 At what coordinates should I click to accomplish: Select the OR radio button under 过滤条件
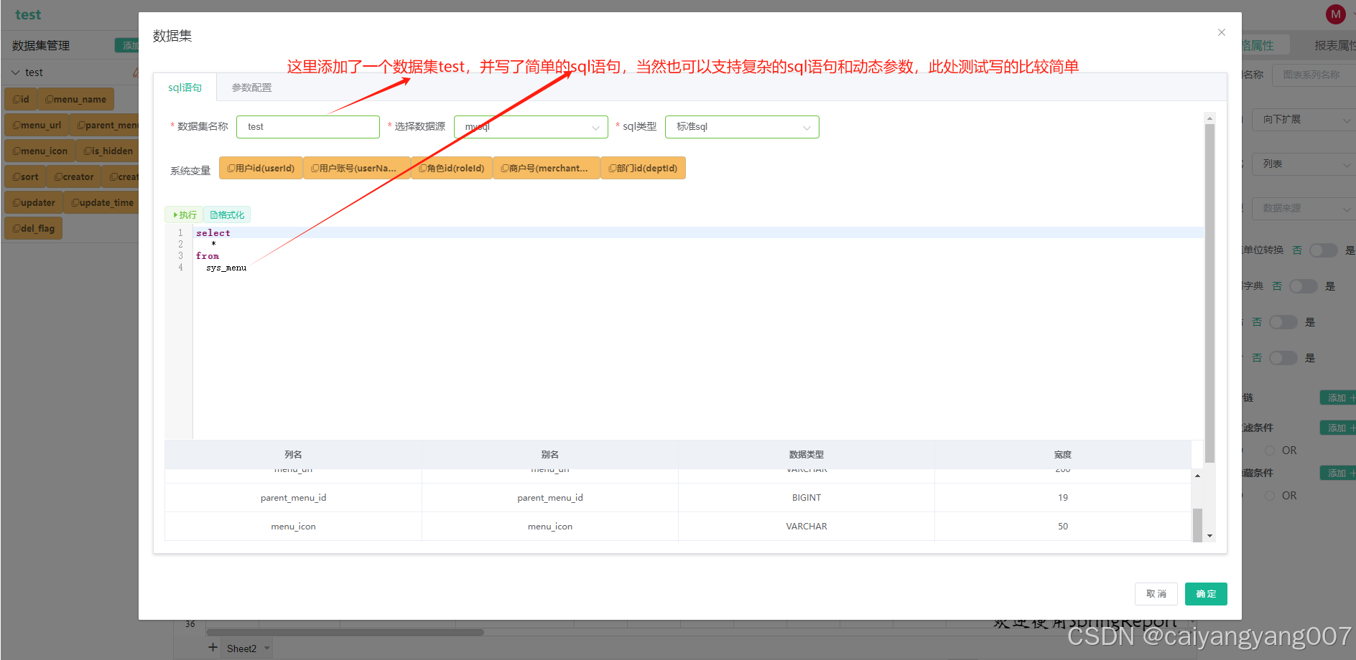click(x=1270, y=450)
